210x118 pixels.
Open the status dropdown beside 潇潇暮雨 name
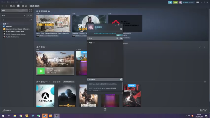click(103, 27)
